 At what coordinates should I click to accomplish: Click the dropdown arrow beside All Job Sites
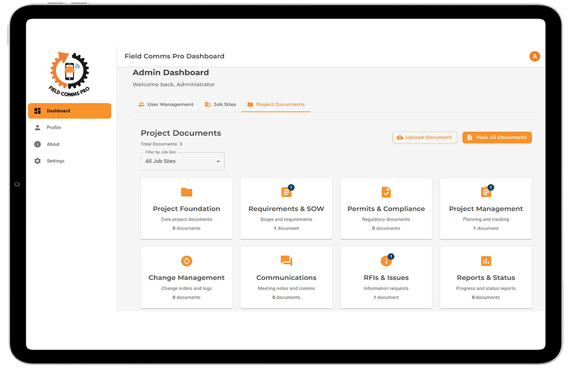pyautogui.click(x=218, y=162)
